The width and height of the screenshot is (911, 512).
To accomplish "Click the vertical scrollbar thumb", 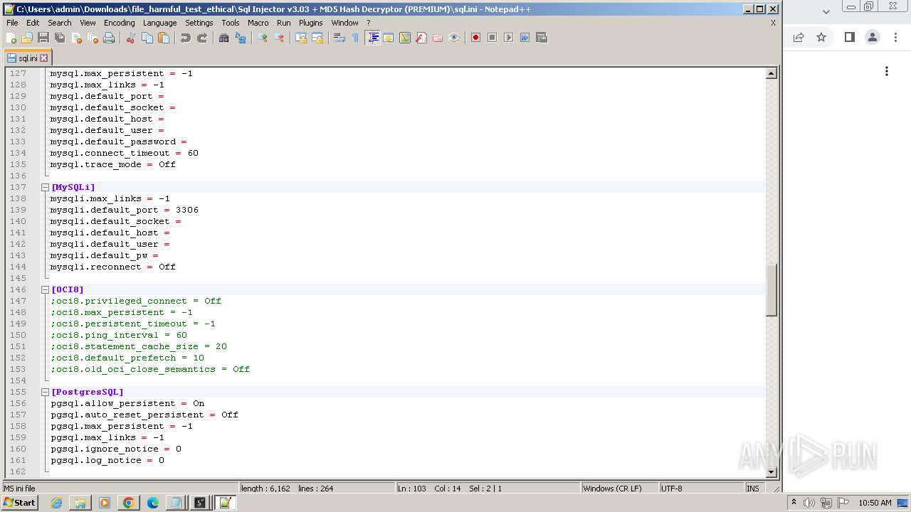I will click(x=771, y=290).
